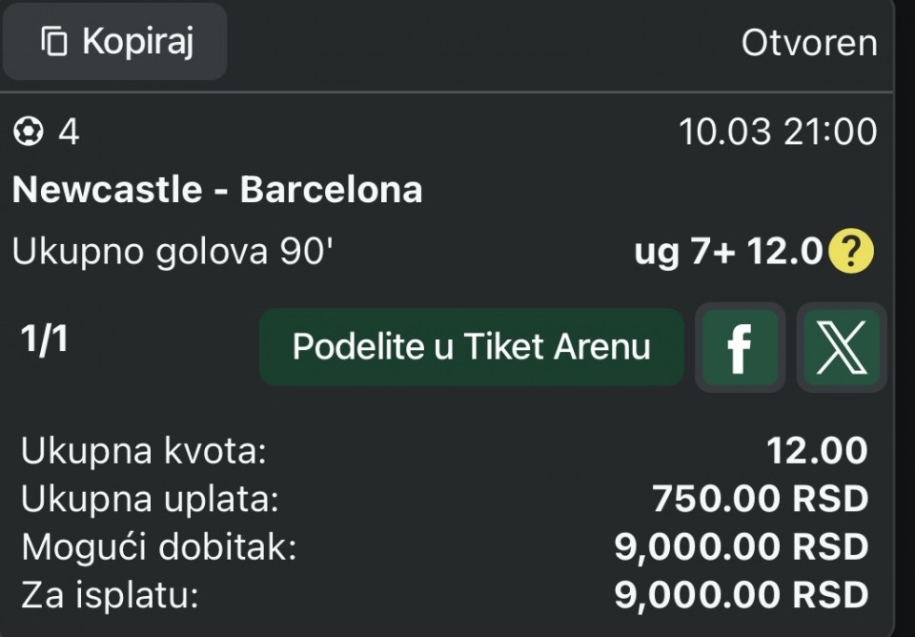Click the soccer ball sport icon
915x637 pixels.
click(29, 133)
